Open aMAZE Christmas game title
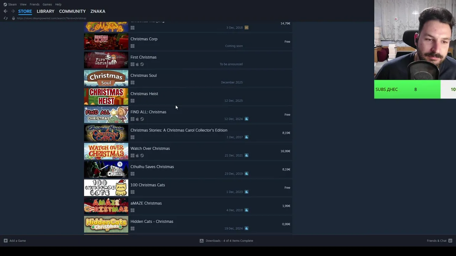 [x=146, y=203]
